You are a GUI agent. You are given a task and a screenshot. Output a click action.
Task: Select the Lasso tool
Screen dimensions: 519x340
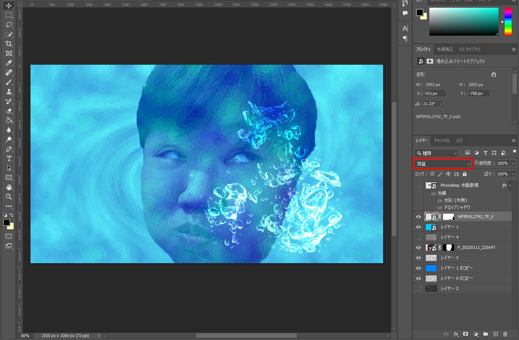[9, 25]
